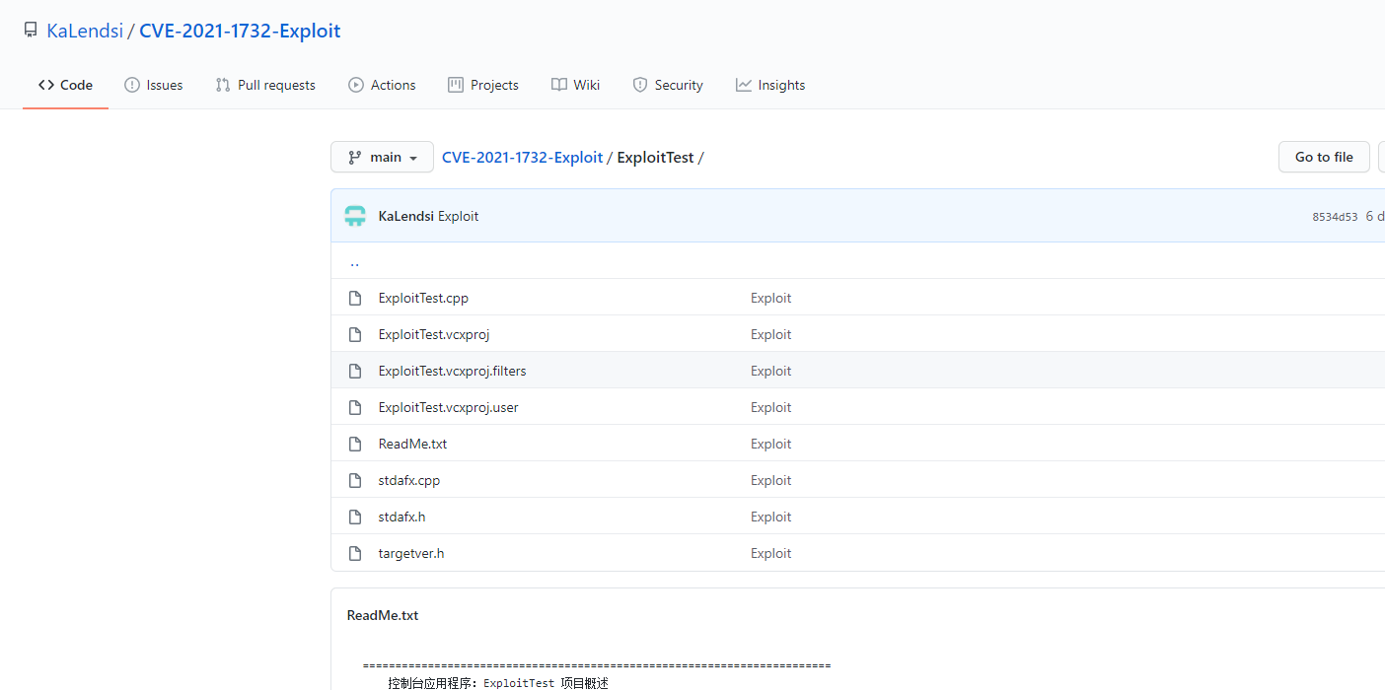Open the Pull requests tab
The image size is (1385, 690).
tap(265, 85)
